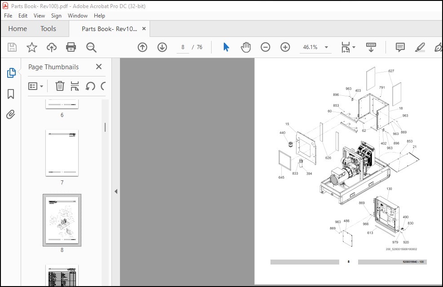This screenshot has width=443, height=287.
Task: Open the Edit menu
Action: 23,16
